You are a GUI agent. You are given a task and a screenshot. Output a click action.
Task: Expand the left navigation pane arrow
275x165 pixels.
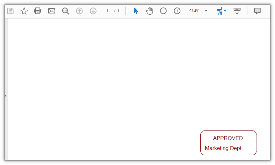[x=6, y=95]
